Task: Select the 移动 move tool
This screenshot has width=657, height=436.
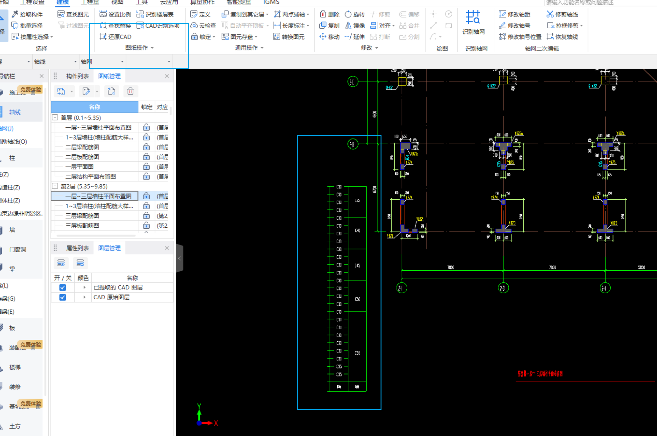Action: point(329,37)
